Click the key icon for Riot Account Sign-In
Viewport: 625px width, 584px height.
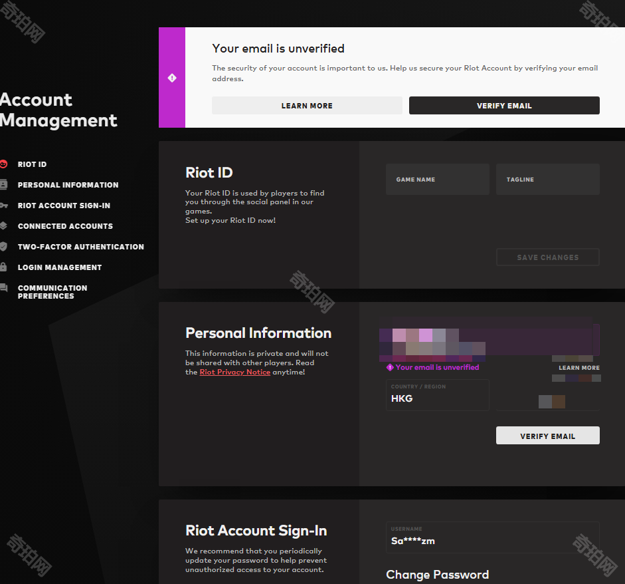pos(3,206)
